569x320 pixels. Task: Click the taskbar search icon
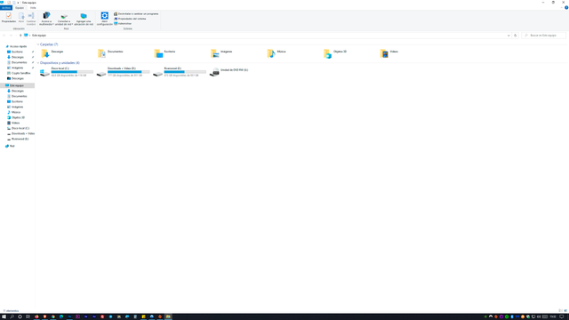click(x=12, y=316)
